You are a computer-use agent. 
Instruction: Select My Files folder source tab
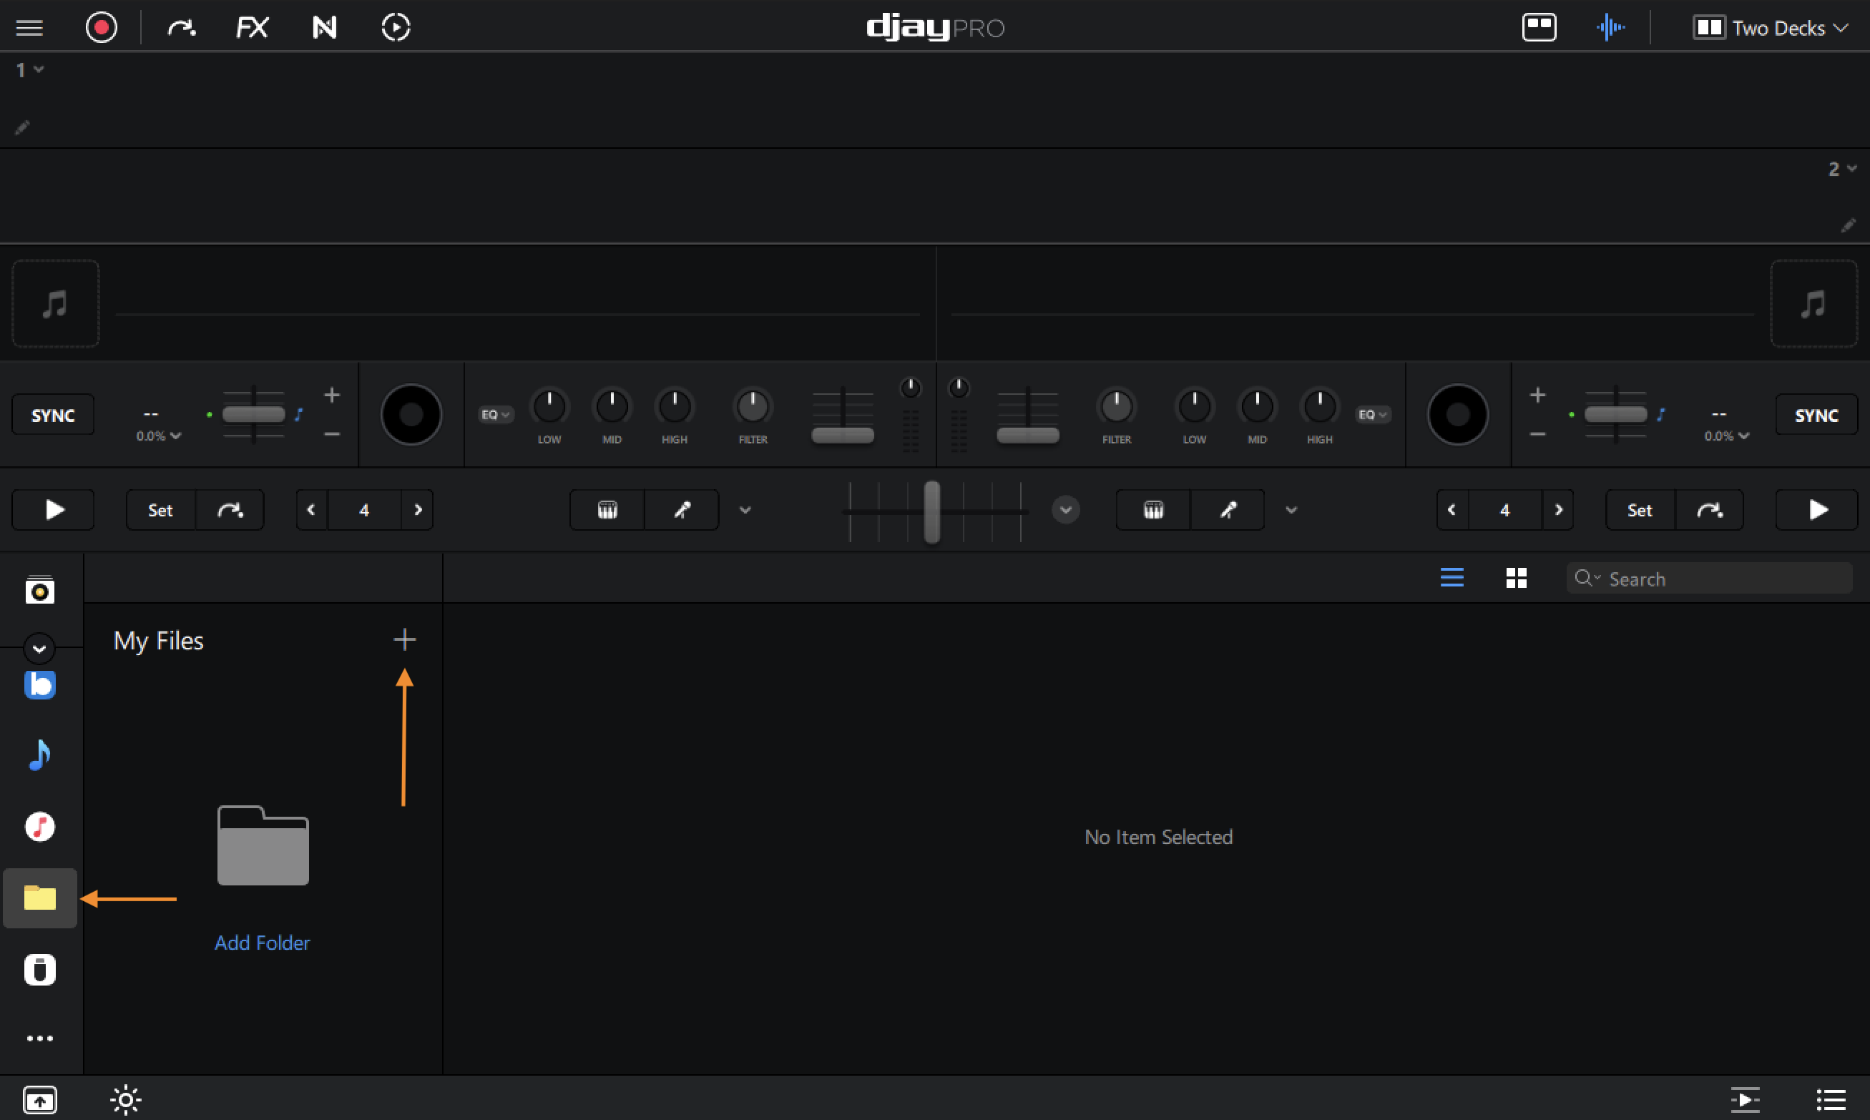pyautogui.click(x=40, y=898)
